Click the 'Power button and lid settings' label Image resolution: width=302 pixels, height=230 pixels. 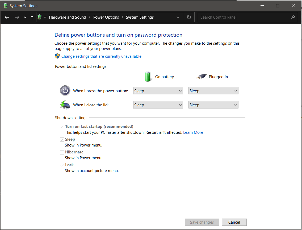[81, 66]
